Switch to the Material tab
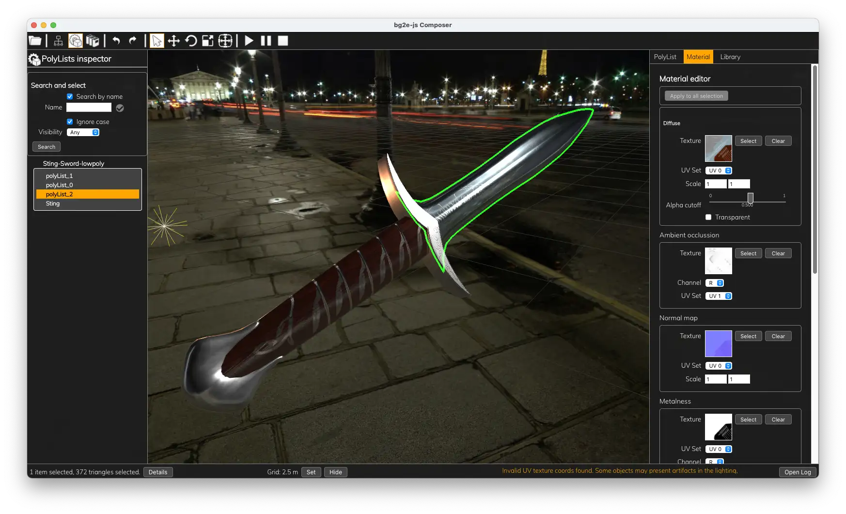The image size is (846, 514). [698, 57]
